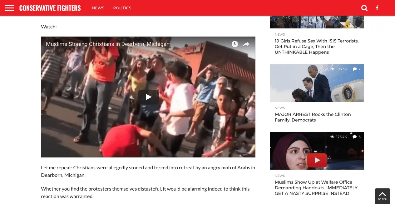Screen dimensions: 395x204
Task: Open the Politics menu item
Action: click(x=122, y=8)
